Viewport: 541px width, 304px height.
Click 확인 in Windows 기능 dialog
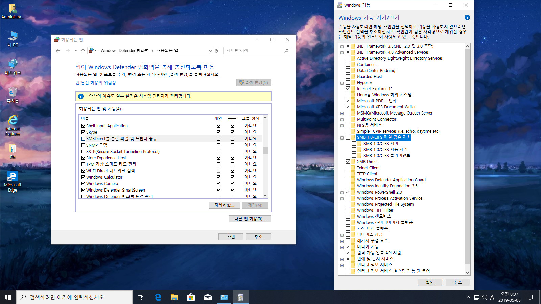pos(430,282)
